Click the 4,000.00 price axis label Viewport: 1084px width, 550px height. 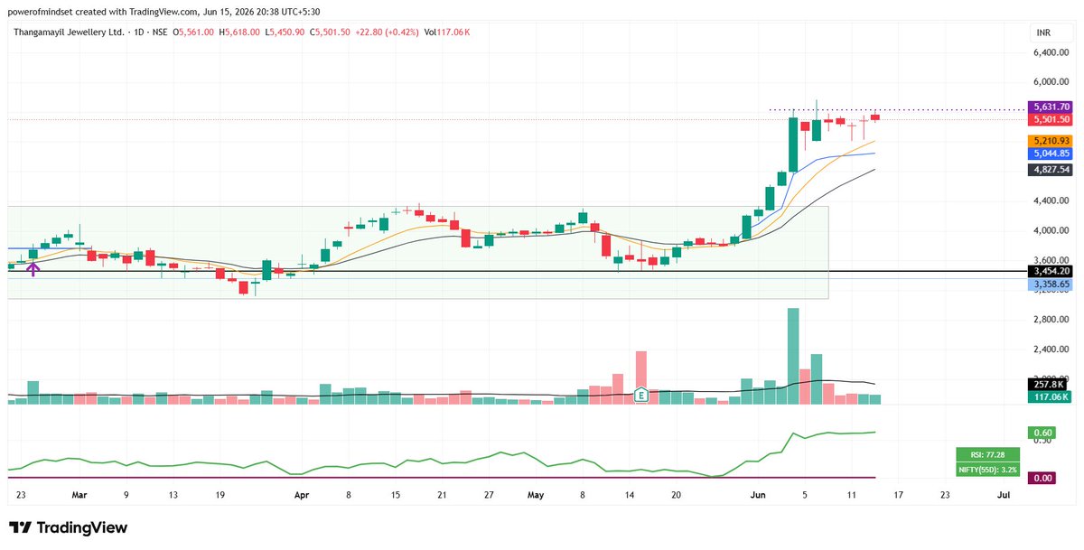point(1051,231)
